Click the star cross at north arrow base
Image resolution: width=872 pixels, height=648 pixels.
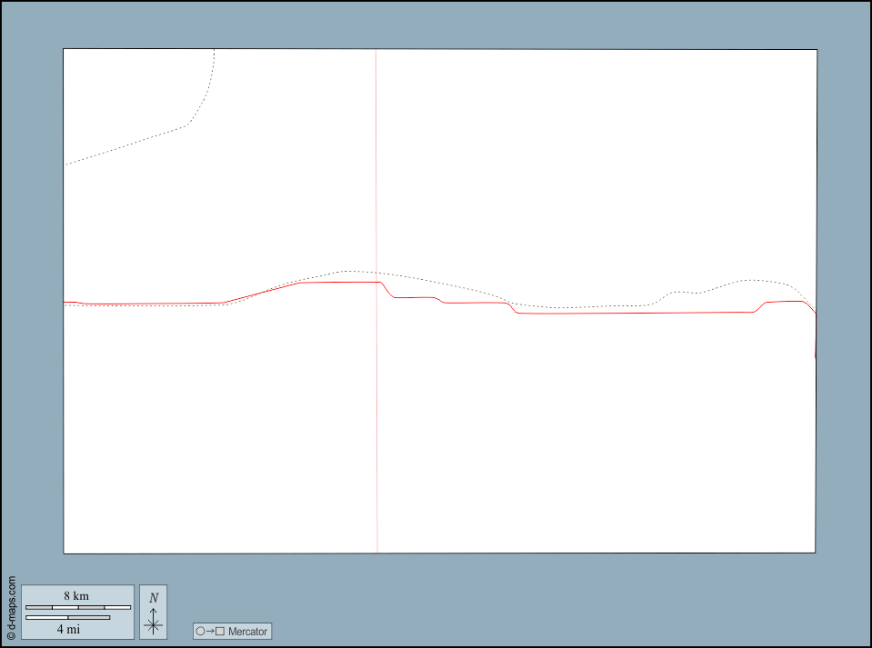pos(153,624)
